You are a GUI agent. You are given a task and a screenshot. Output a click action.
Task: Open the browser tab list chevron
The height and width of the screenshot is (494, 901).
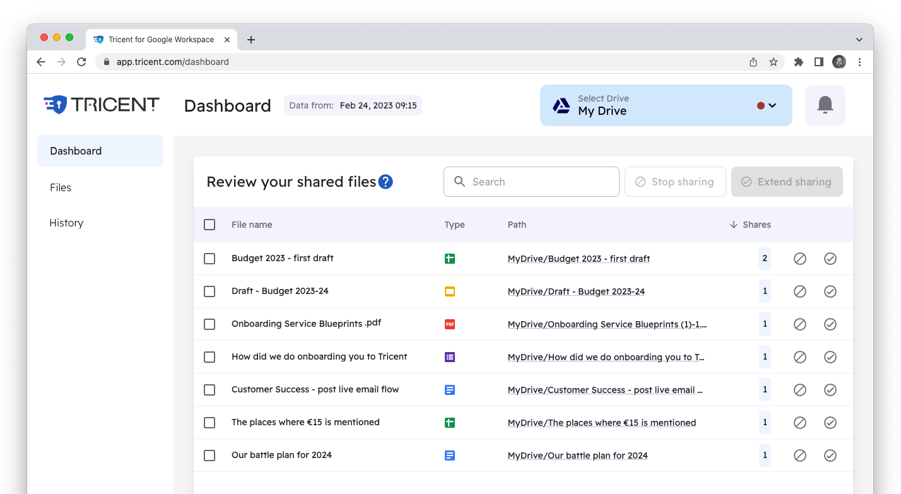tap(859, 40)
